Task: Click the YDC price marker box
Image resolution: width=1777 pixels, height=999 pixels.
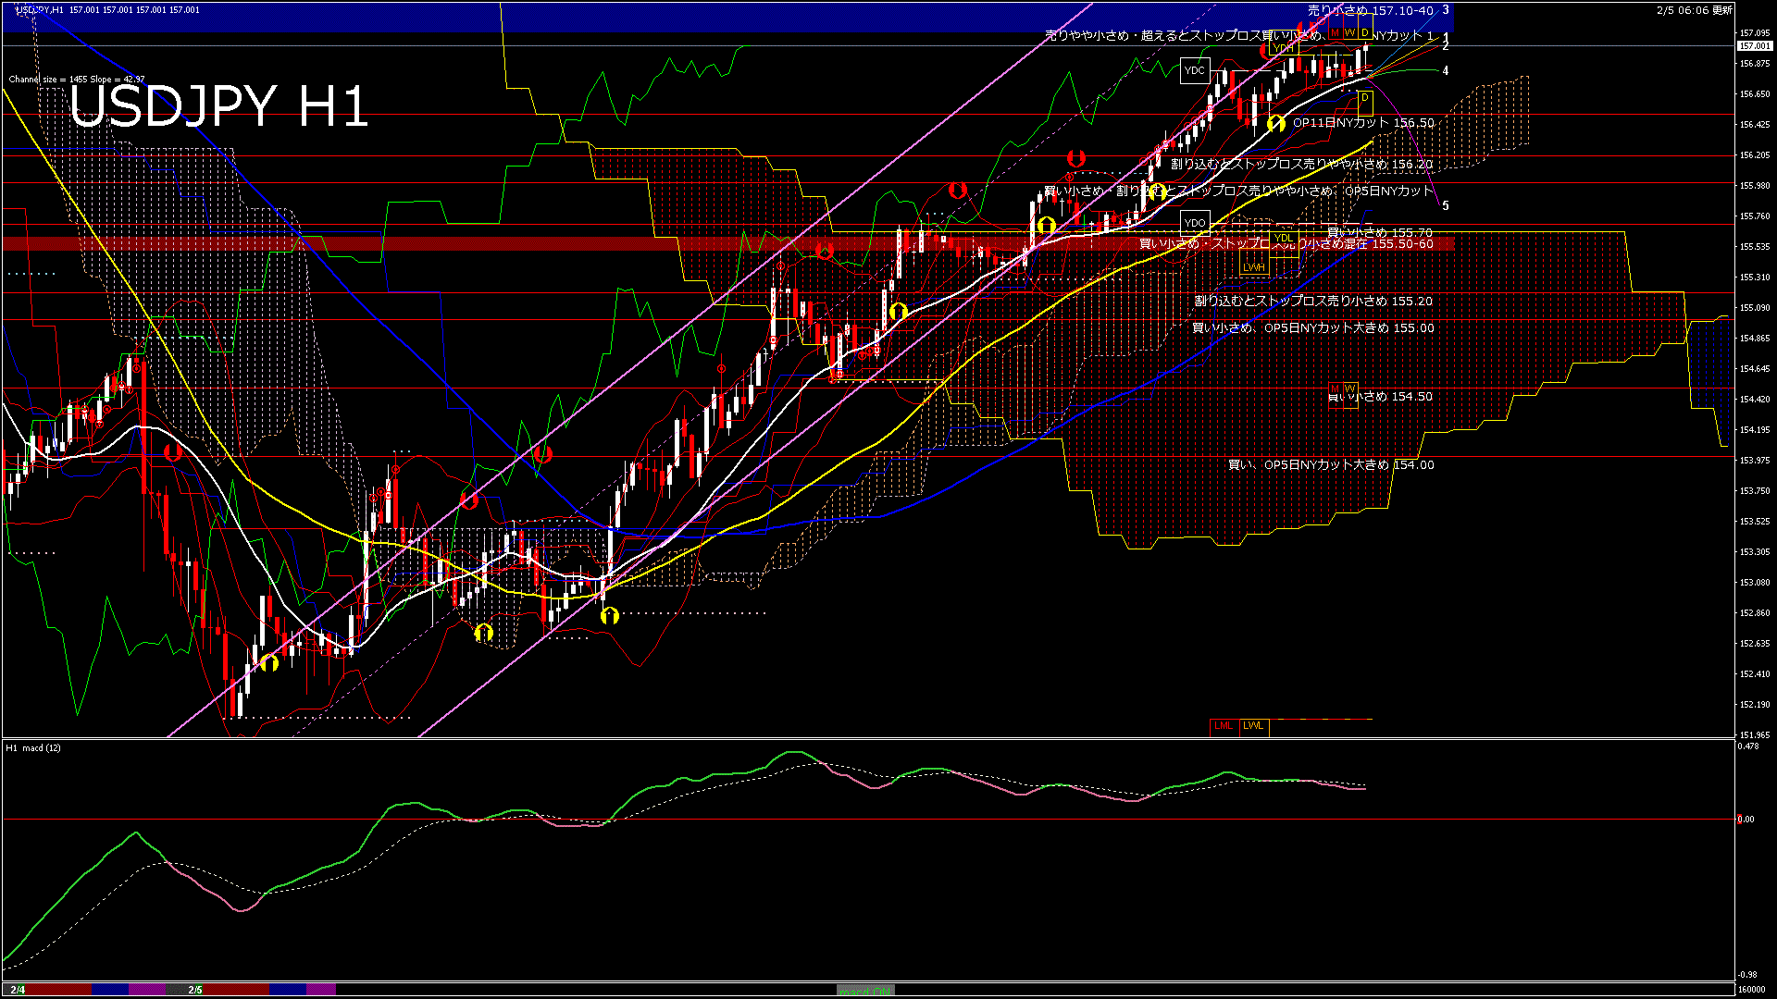Action: [x=1195, y=70]
